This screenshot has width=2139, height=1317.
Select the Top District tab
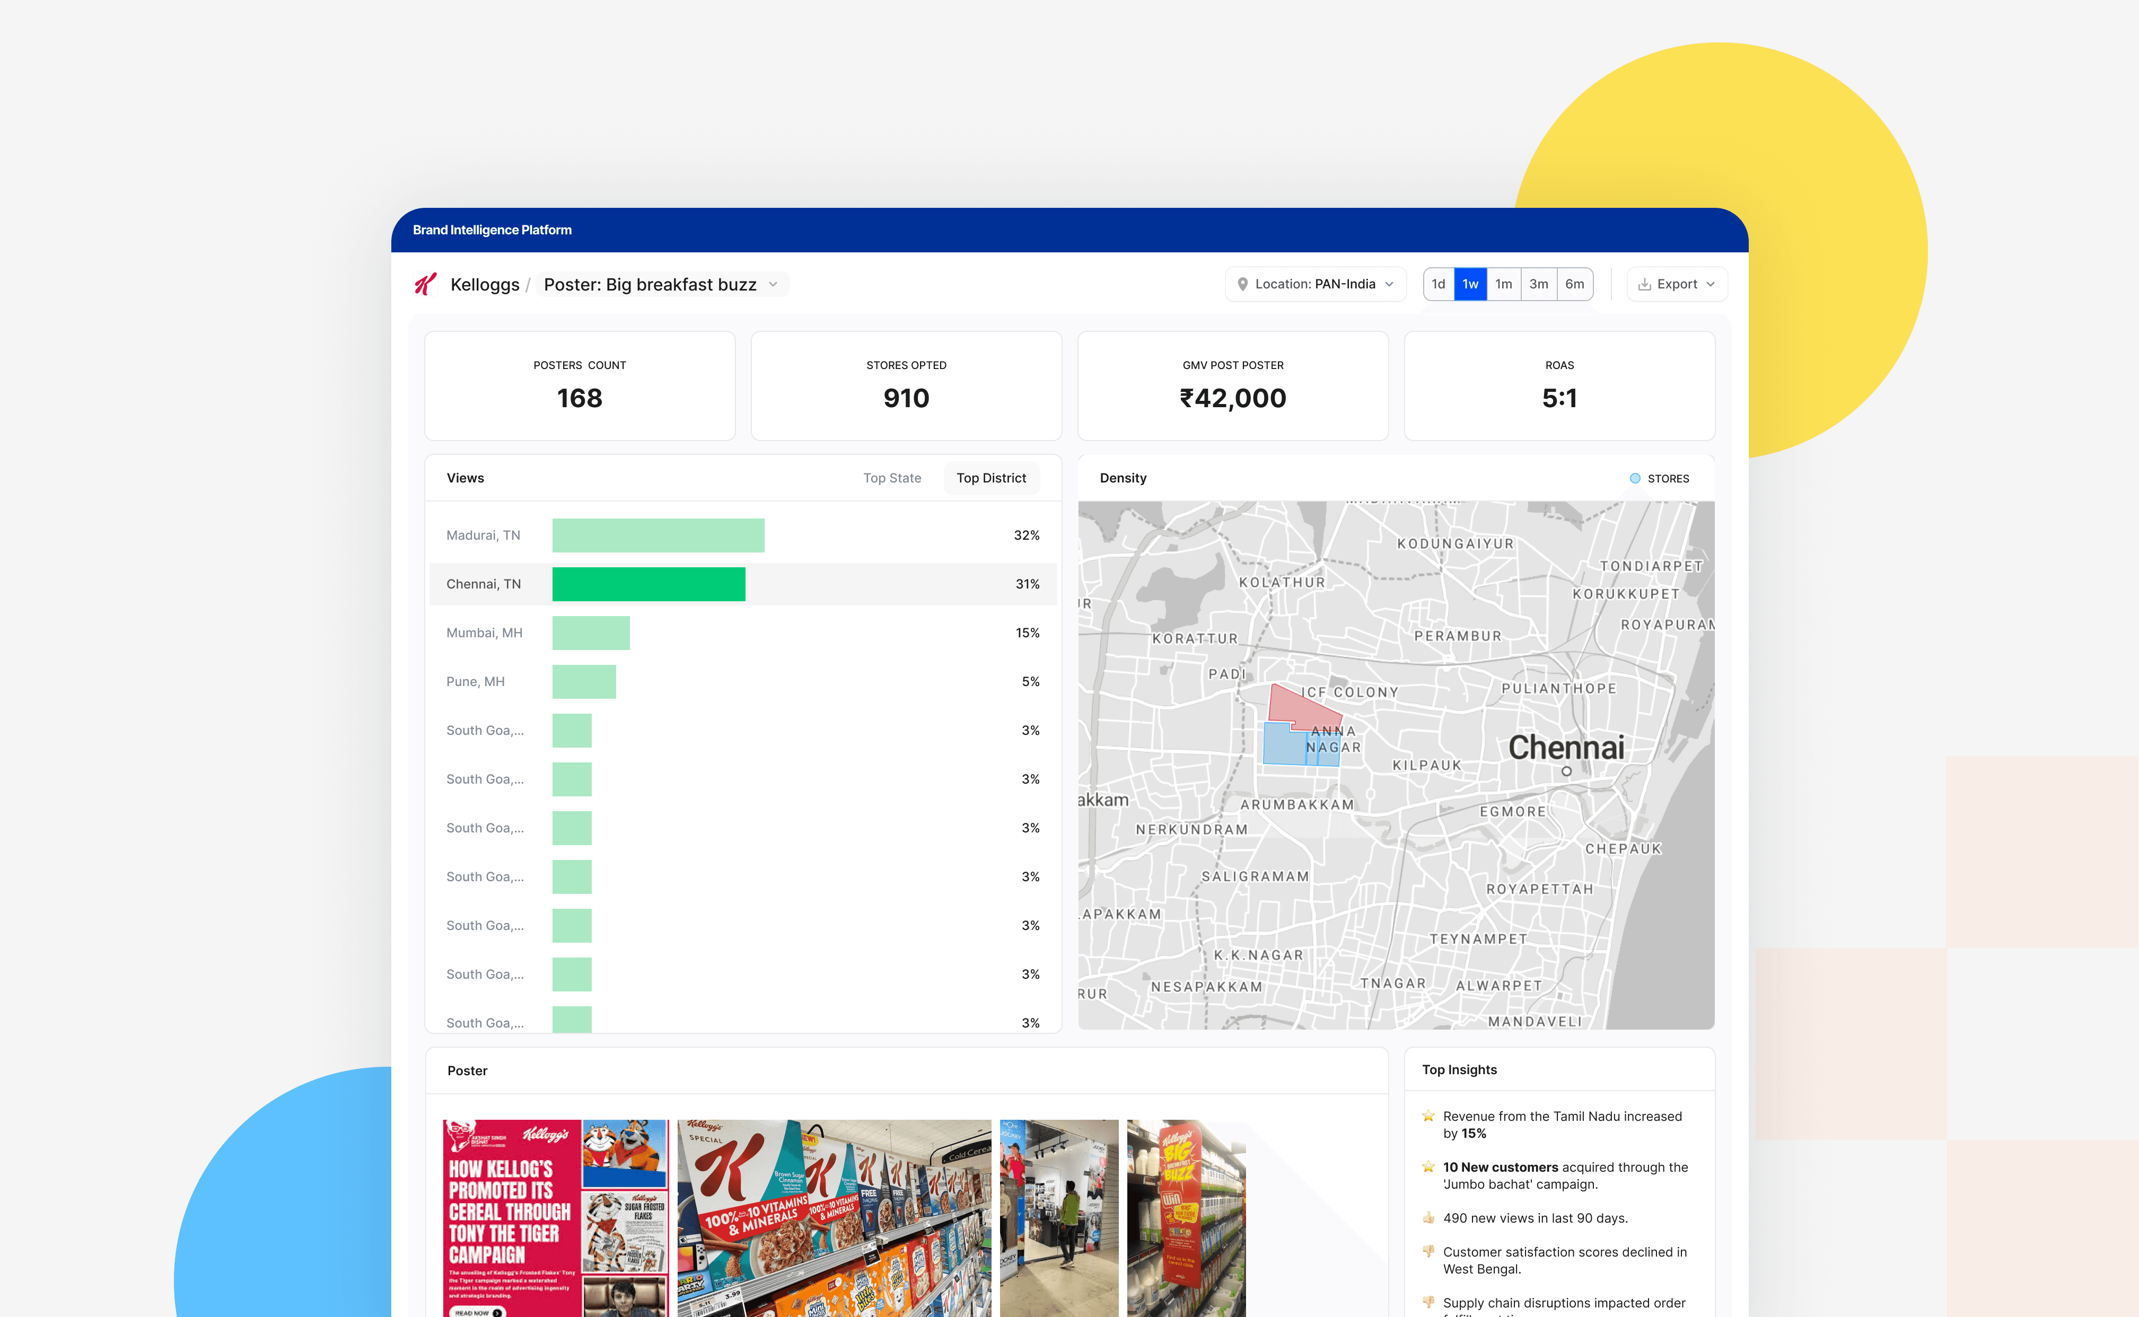click(991, 478)
